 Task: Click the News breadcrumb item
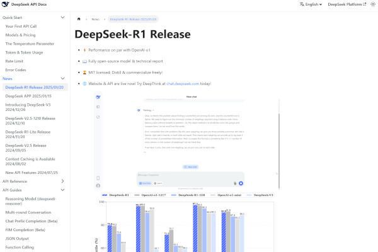[94, 20]
